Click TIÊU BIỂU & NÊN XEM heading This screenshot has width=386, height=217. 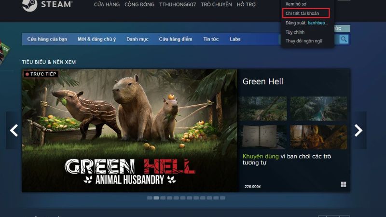[49, 62]
